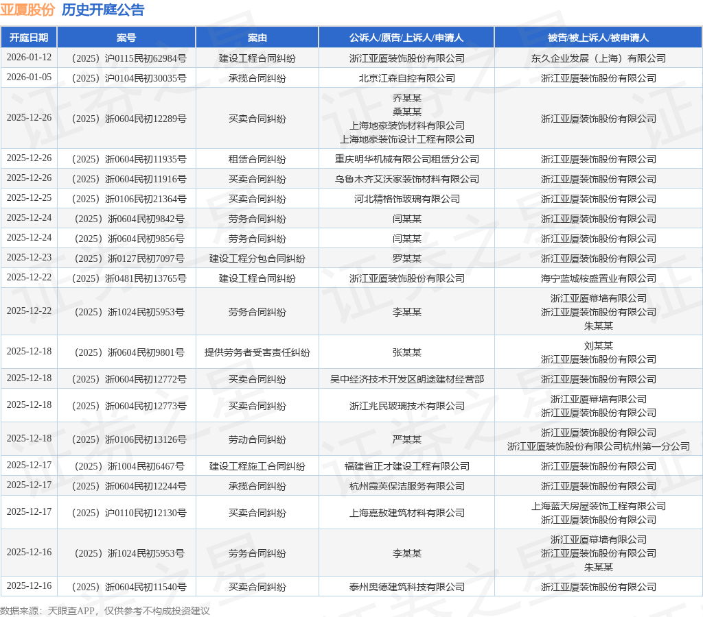703x617 pixels.
Task: Click plaintiff 罗某某
Action: point(406,258)
